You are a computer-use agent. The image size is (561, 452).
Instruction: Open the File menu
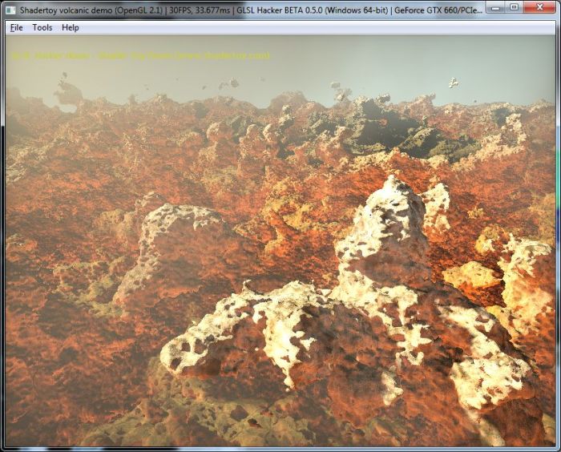coord(17,27)
